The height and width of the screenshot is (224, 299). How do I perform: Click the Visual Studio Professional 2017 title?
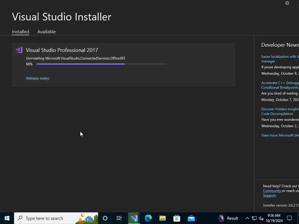tap(62, 50)
